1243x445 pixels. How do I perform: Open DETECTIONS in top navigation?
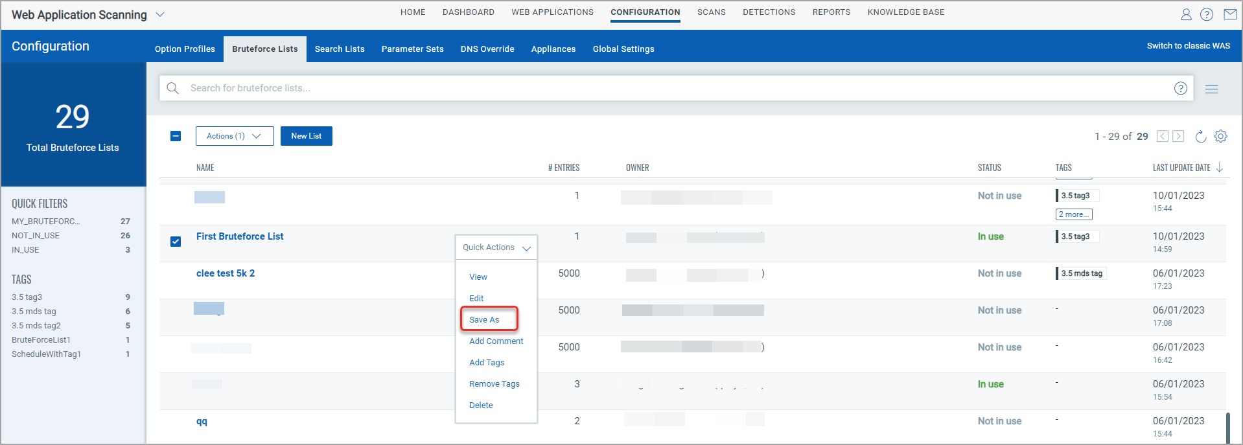[x=769, y=12]
